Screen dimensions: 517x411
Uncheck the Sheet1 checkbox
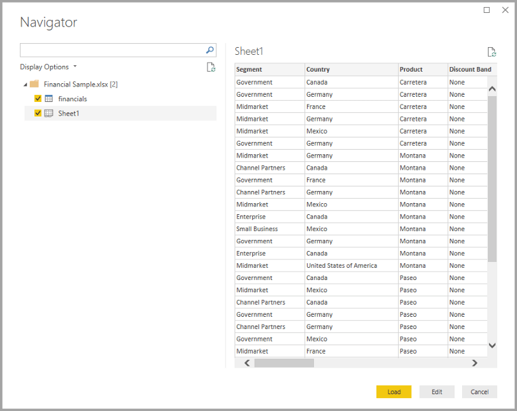pos(37,113)
